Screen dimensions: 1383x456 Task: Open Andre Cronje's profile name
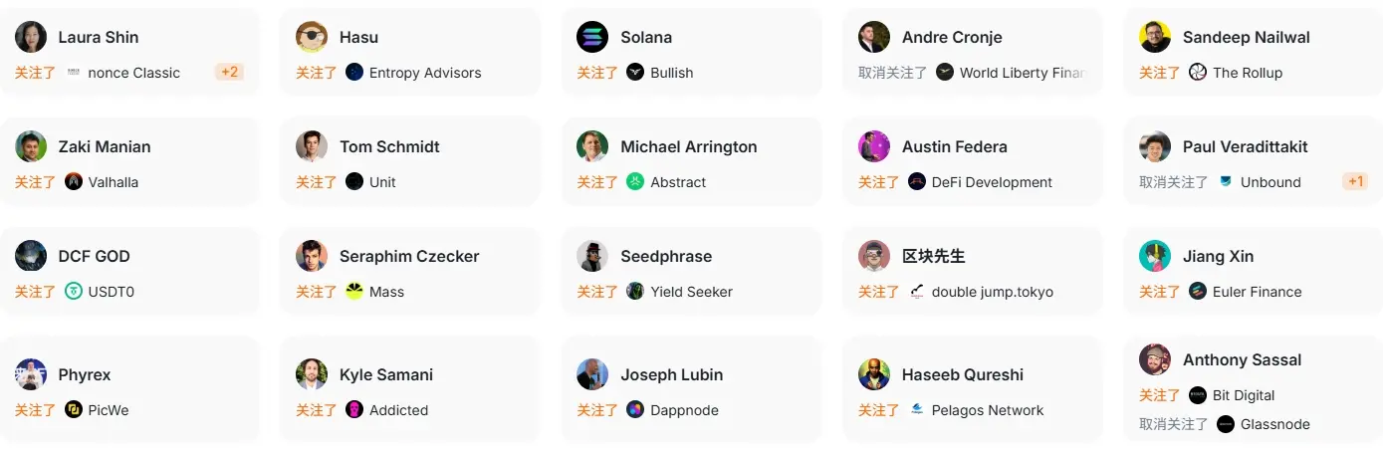click(x=952, y=37)
